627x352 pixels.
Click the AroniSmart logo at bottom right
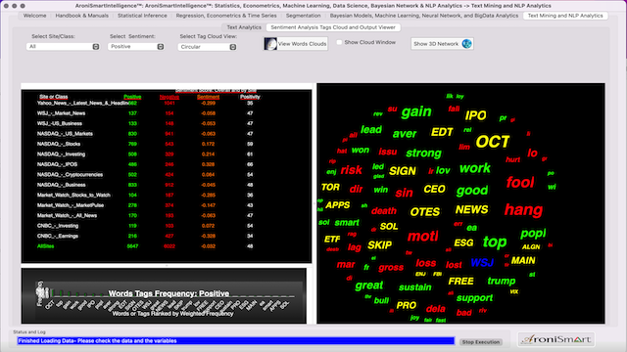(556, 339)
